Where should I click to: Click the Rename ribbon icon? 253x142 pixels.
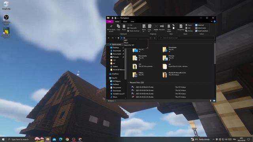pos(162,26)
